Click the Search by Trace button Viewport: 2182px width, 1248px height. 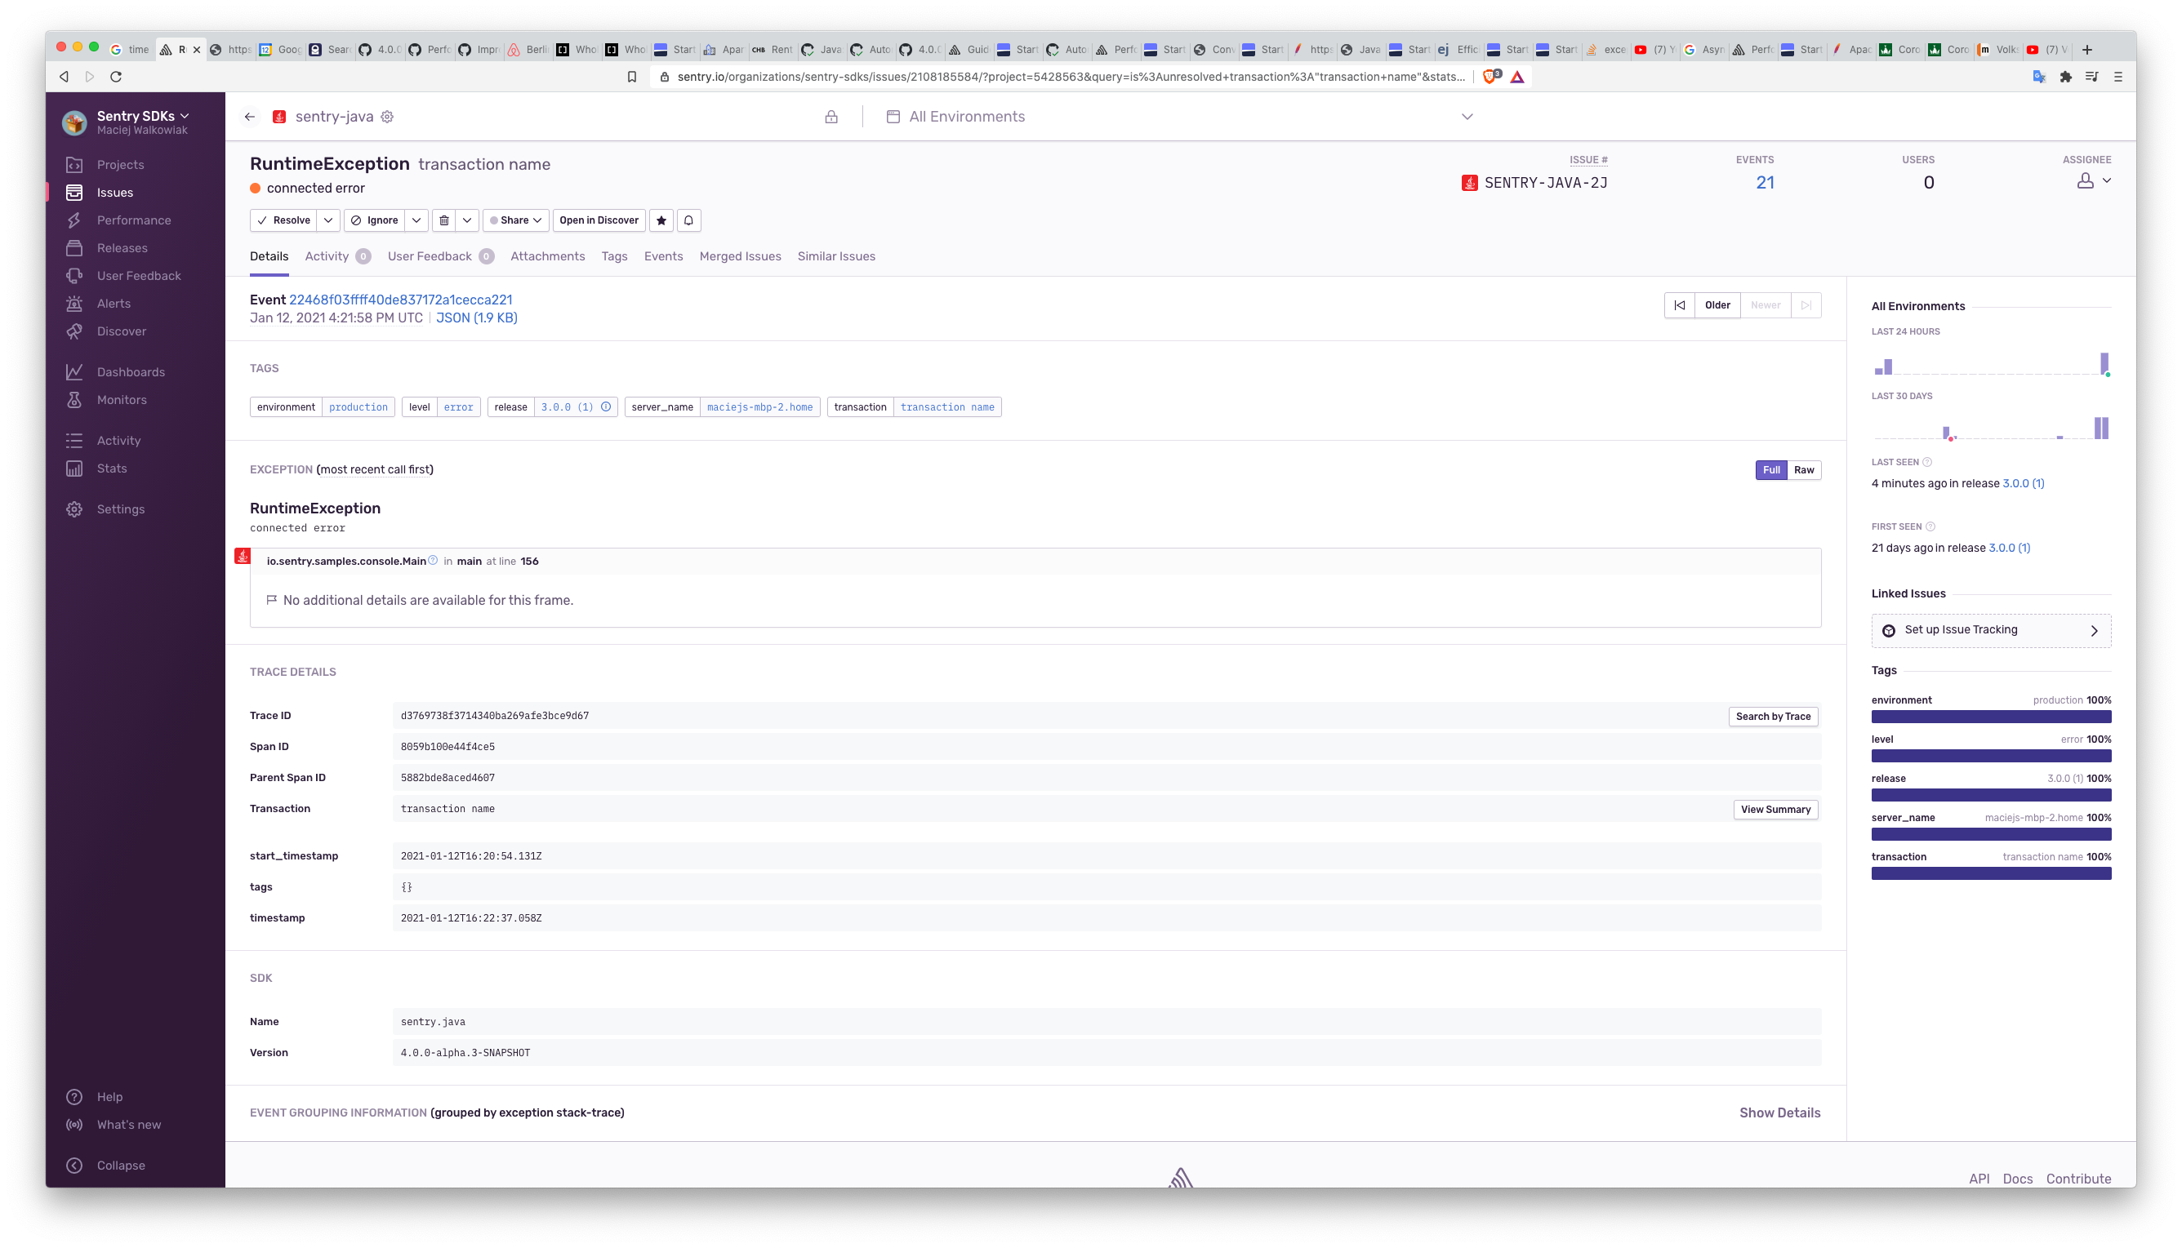tap(1773, 717)
